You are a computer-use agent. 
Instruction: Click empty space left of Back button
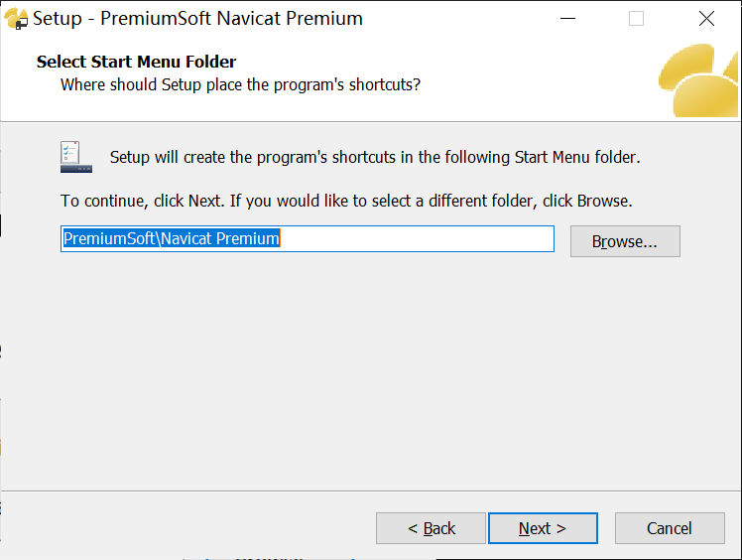[x=198, y=528]
